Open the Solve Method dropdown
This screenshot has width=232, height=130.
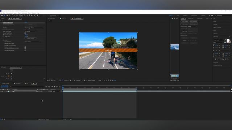(32, 42)
